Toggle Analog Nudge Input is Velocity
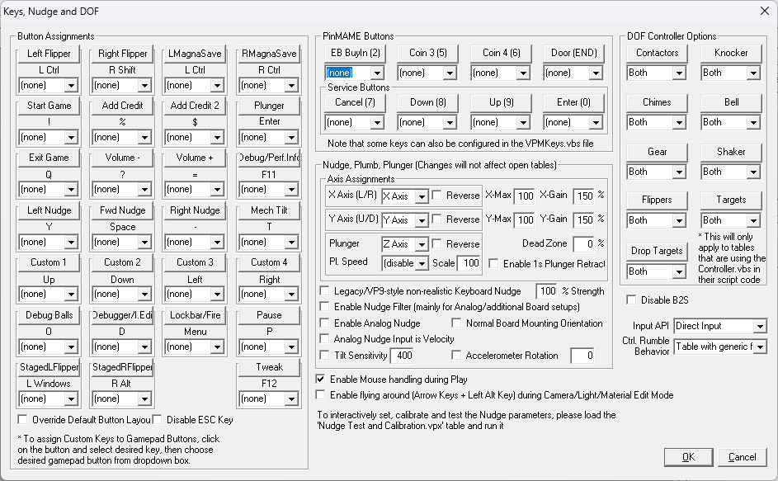Viewport: 778px width, 481px height. [x=324, y=339]
